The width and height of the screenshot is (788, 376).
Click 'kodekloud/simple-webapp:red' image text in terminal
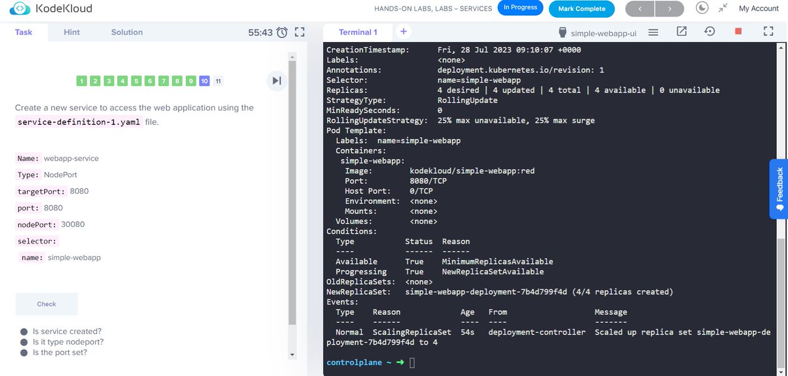coord(472,171)
